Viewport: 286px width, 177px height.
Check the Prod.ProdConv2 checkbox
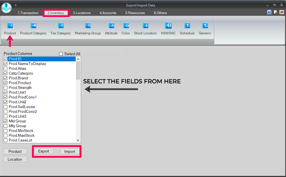click(5, 112)
